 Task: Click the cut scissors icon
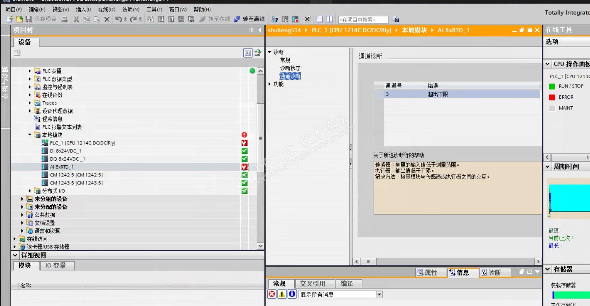point(77,19)
